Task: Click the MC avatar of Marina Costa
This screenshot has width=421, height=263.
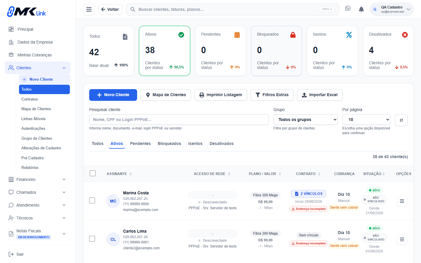Action: coord(113,201)
